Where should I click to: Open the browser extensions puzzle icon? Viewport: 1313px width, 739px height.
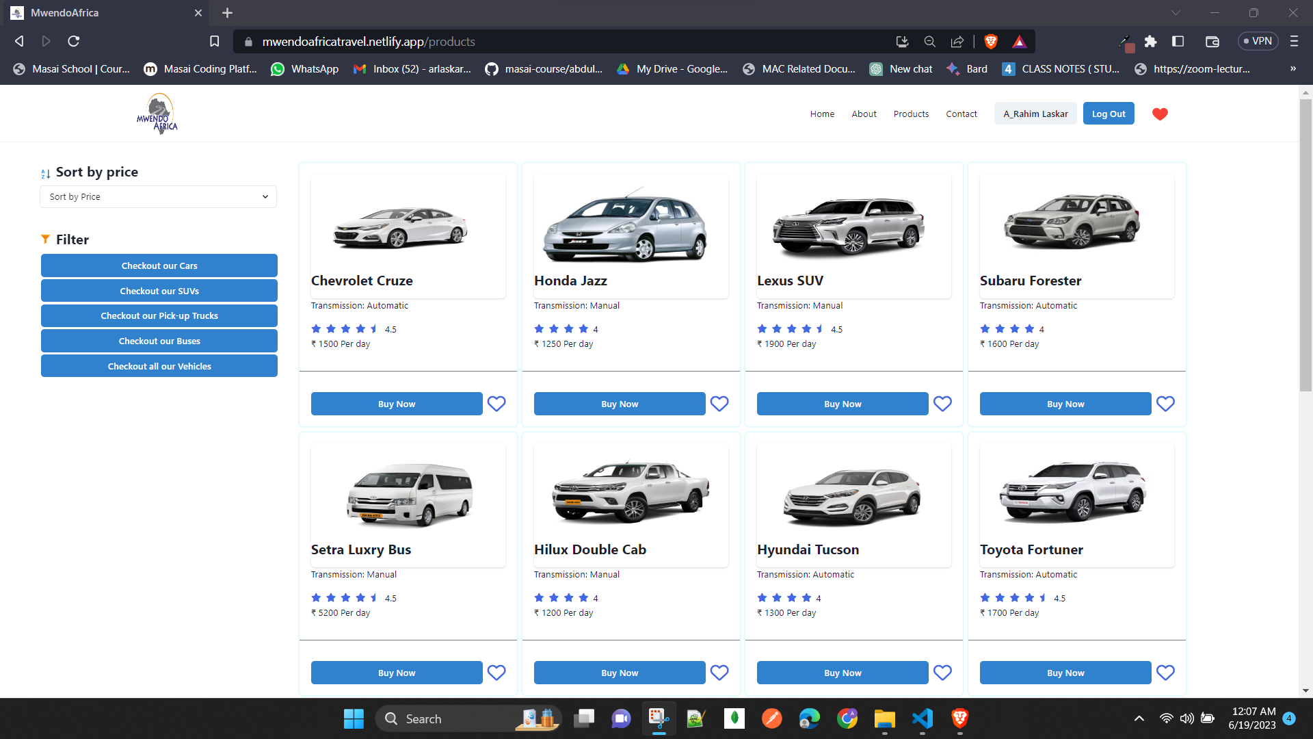(x=1150, y=42)
